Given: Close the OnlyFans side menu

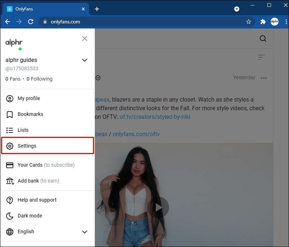Looking at the screenshot, I should pos(85,39).
